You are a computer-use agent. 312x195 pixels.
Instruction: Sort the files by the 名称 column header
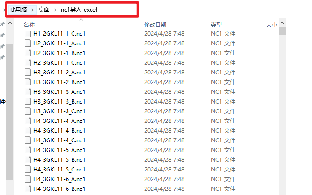(x=29, y=25)
